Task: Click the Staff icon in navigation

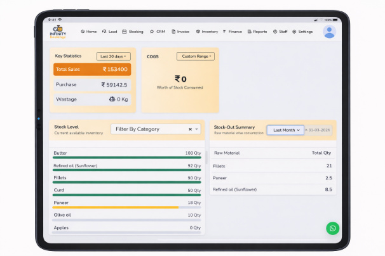Action: click(x=275, y=32)
